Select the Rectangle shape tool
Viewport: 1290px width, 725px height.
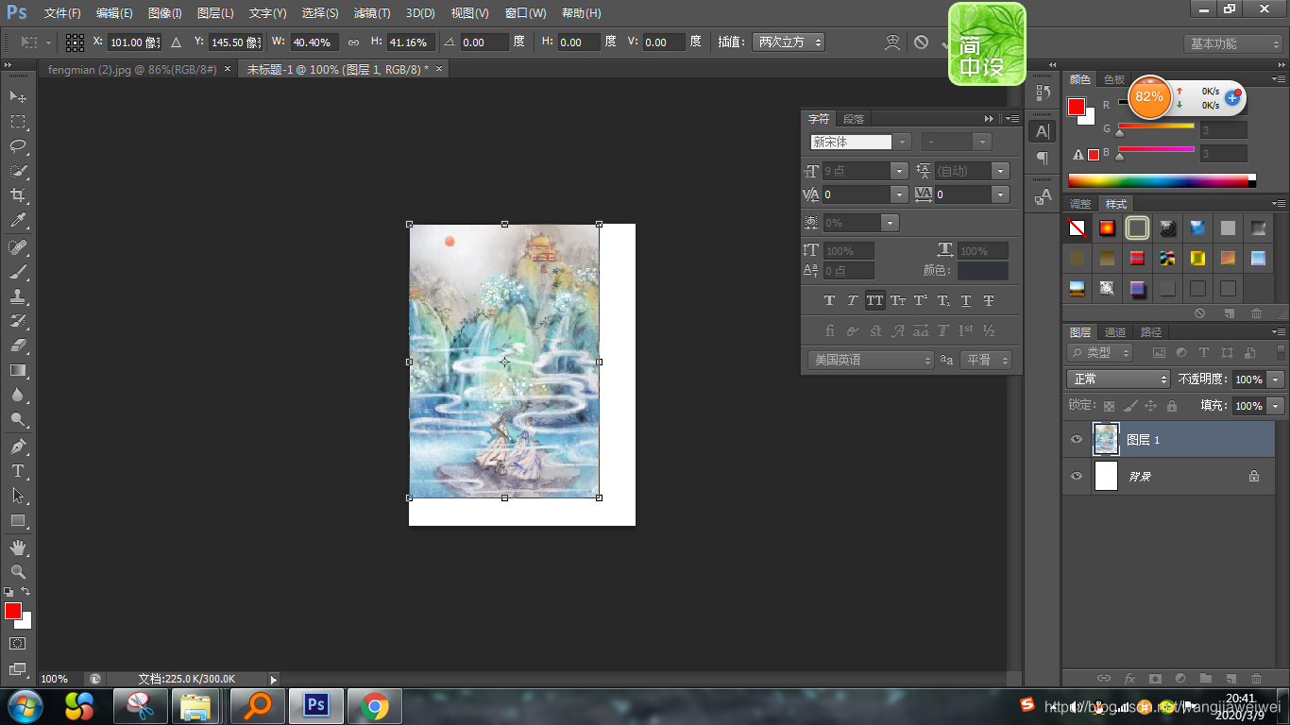tap(18, 520)
